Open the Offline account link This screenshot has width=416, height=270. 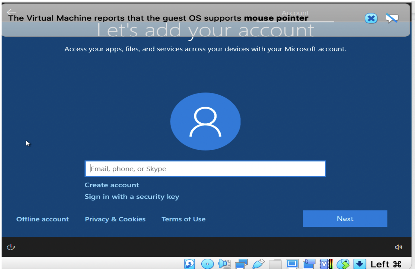point(43,219)
